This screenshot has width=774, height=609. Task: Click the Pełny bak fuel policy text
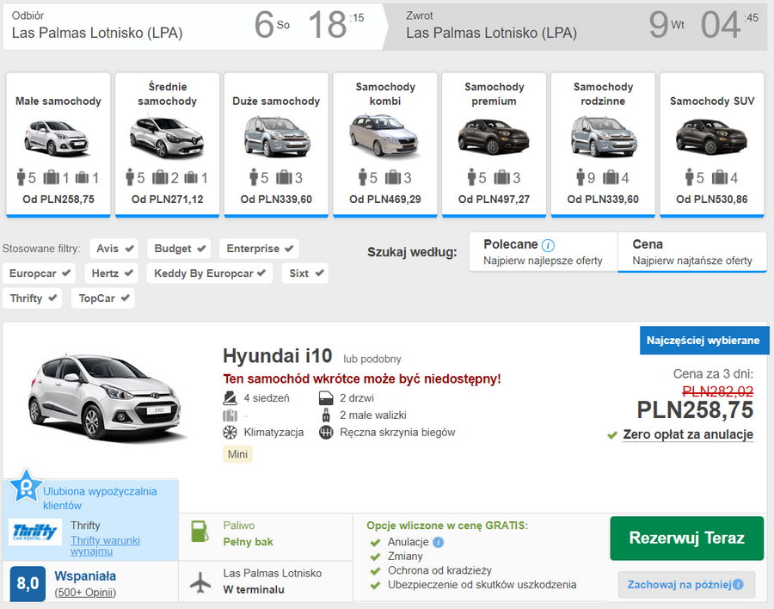point(249,542)
